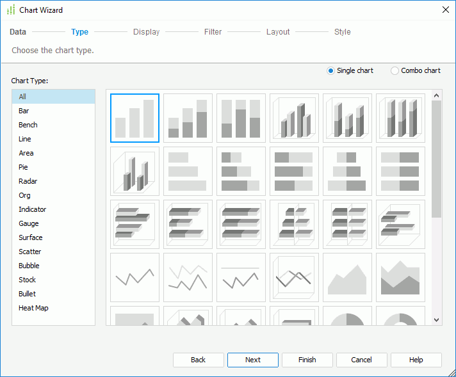Choose the light gray area chart thumbnail
Viewport: 456px width, 377px height.
point(347,277)
